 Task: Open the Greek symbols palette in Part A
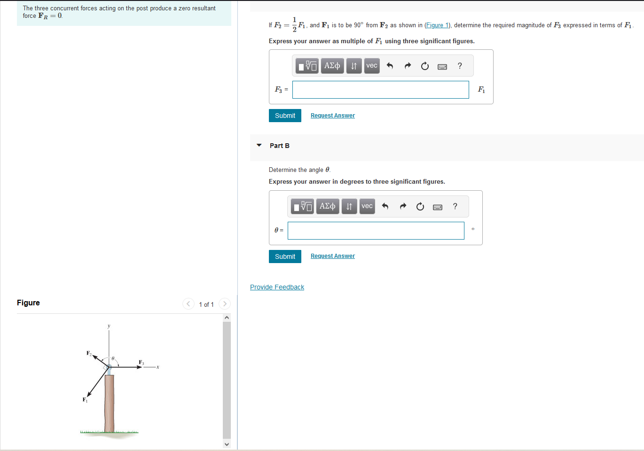pyautogui.click(x=332, y=66)
